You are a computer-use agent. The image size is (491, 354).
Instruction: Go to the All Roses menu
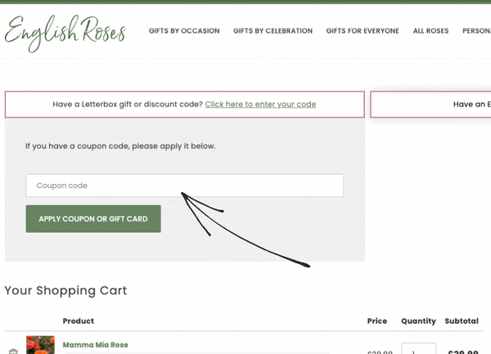click(430, 31)
